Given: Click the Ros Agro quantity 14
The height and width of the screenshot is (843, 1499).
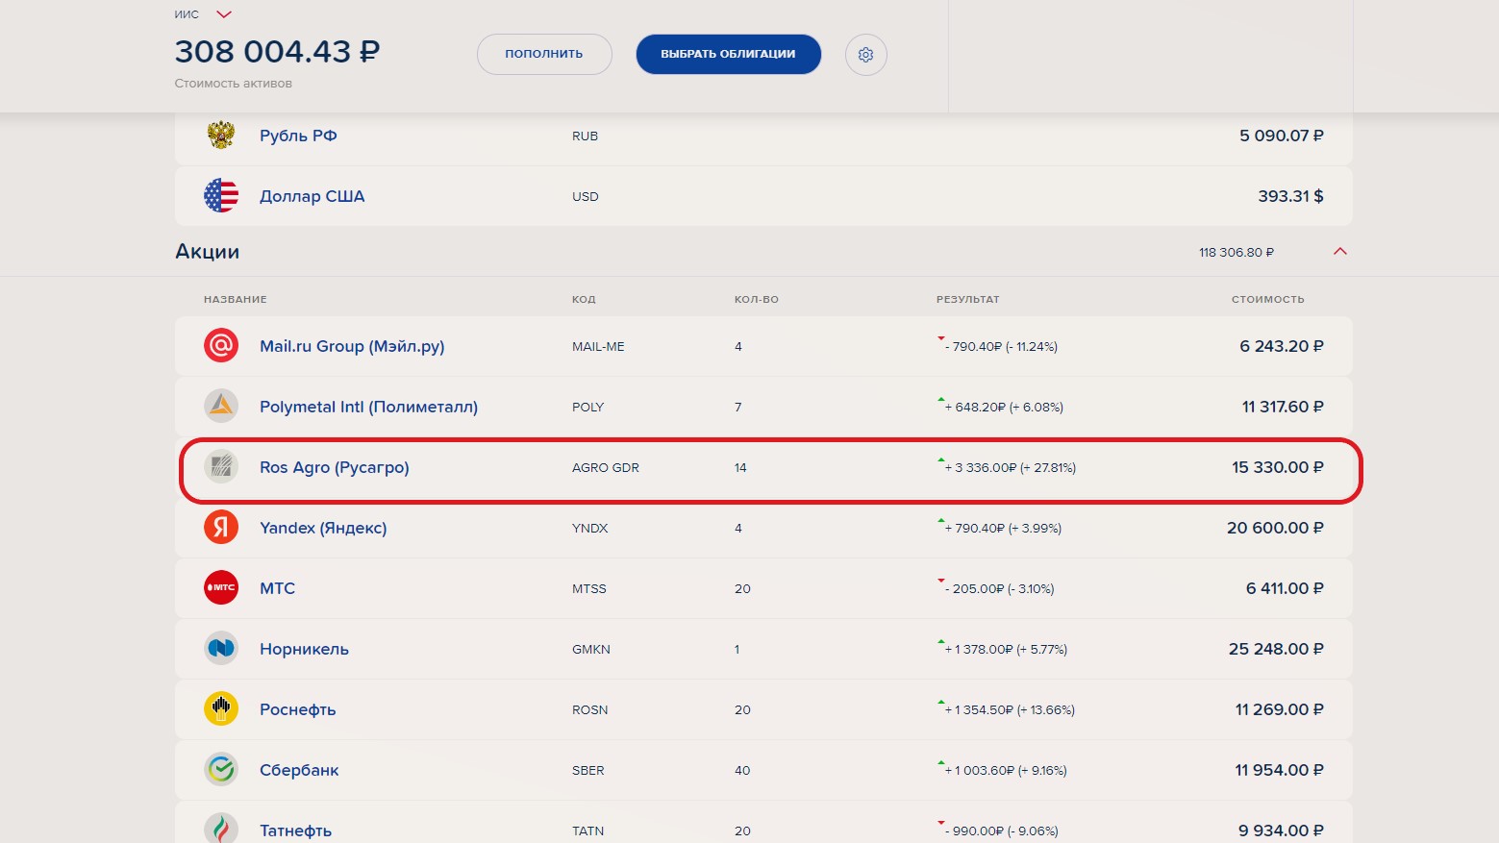Looking at the screenshot, I should (x=740, y=467).
